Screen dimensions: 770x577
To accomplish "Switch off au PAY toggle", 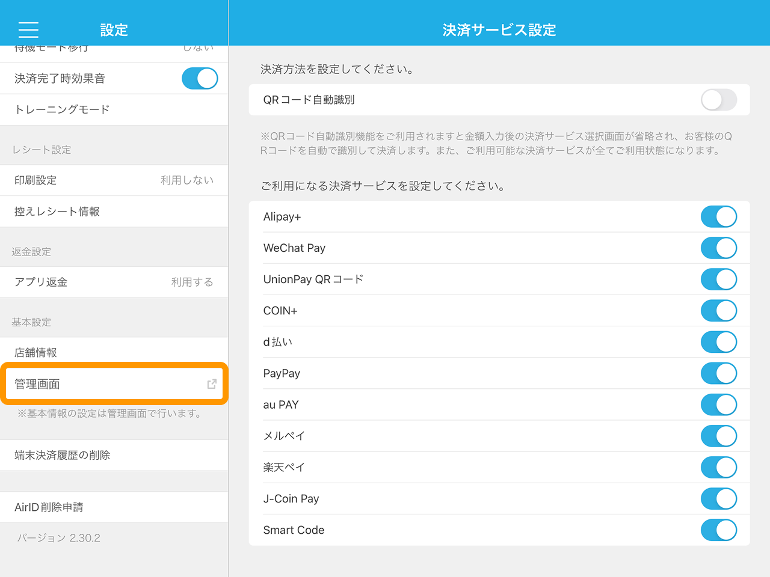I will coord(719,405).
